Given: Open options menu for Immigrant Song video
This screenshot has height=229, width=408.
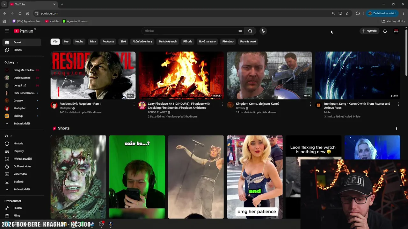Looking at the screenshot, I should (398, 104).
